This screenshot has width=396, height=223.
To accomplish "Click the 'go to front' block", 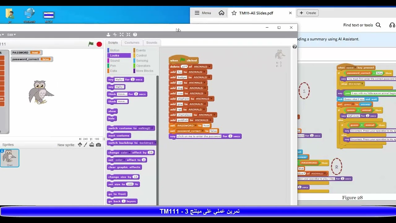I will pyautogui.click(x=117, y=194).
